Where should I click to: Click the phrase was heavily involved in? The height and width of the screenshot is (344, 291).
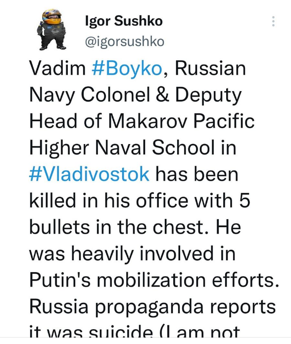(132, 253)
